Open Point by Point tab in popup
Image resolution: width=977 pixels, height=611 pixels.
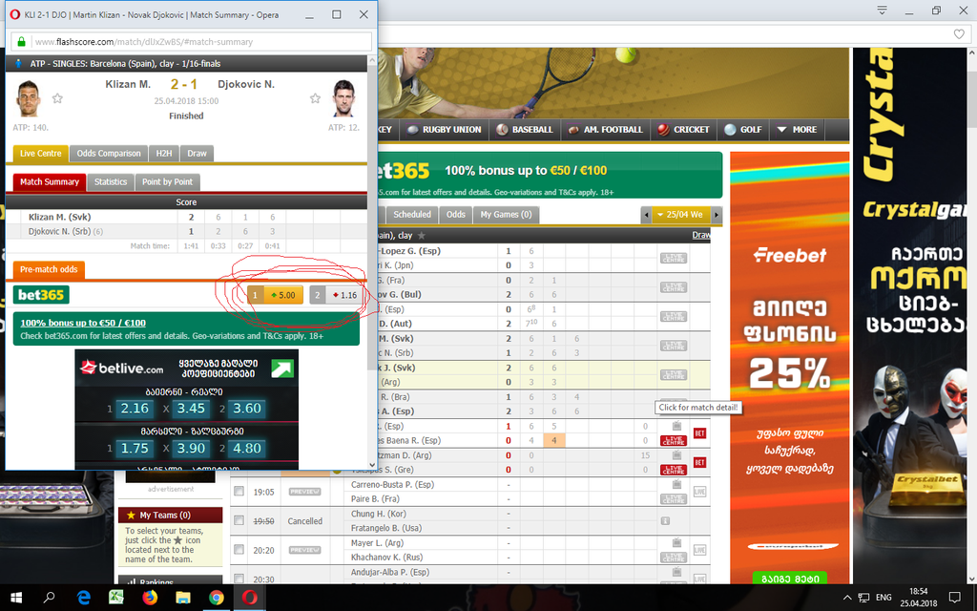point(167,182)
